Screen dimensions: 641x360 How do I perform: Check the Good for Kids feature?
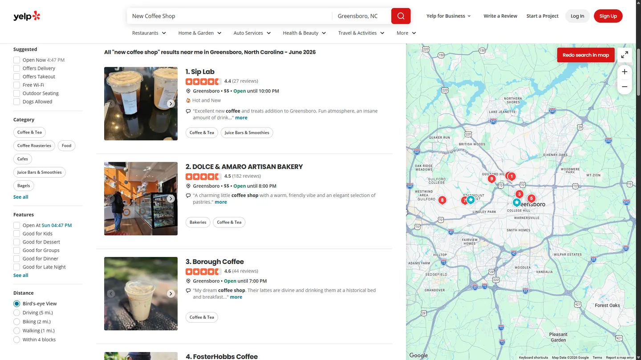pyautogui.click(x=16, y=234)
